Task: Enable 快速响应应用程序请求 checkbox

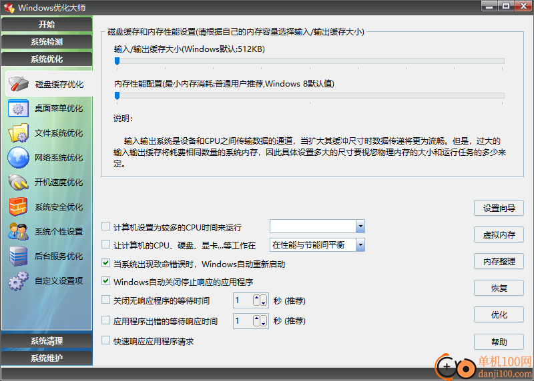Action: (106, 340)
